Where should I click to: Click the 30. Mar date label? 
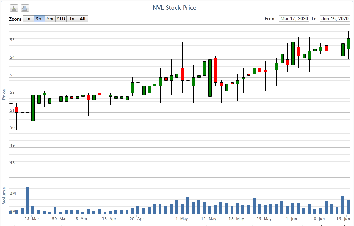coord(59,219)
